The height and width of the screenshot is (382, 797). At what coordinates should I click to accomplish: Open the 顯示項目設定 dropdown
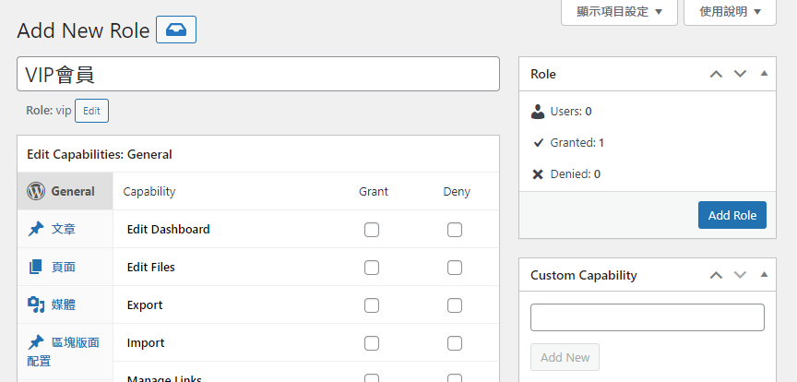(619, 12)
